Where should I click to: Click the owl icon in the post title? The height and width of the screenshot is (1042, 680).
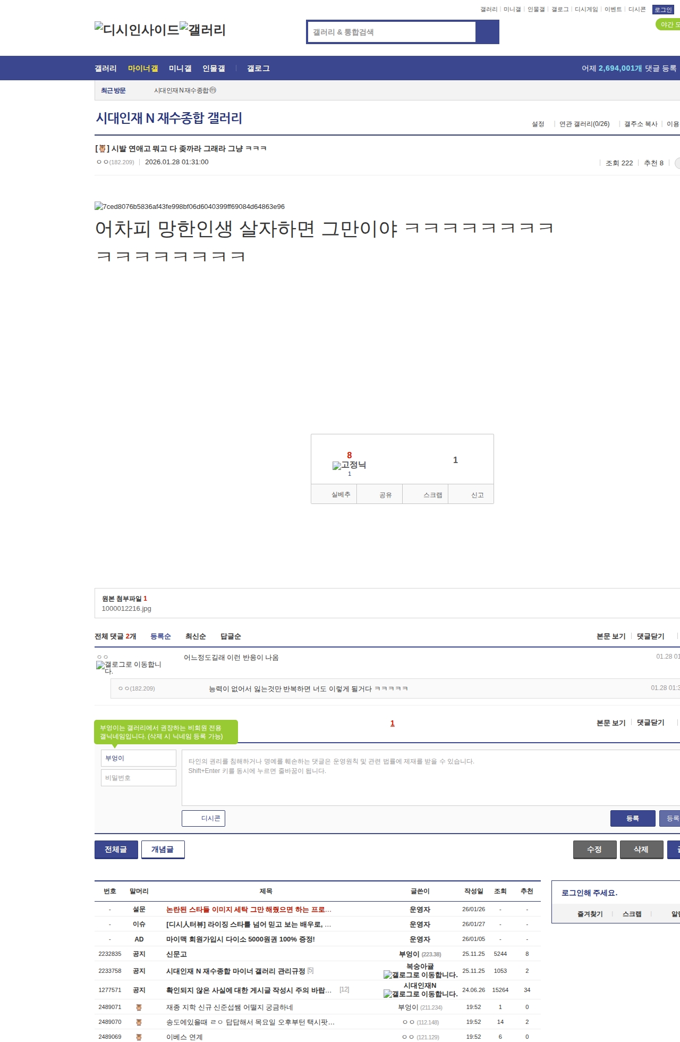coord(102,149)
